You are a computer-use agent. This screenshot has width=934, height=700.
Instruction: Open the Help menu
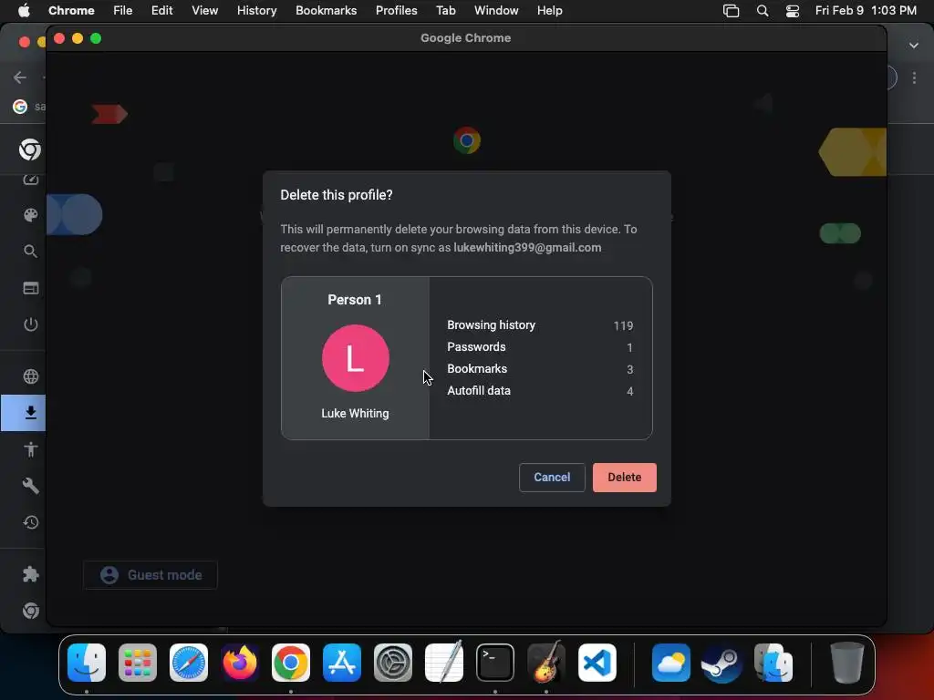(549, 11)
